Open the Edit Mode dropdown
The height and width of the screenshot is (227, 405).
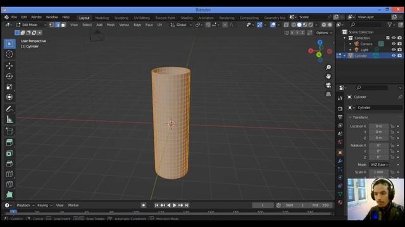click(x=31, y=25)
